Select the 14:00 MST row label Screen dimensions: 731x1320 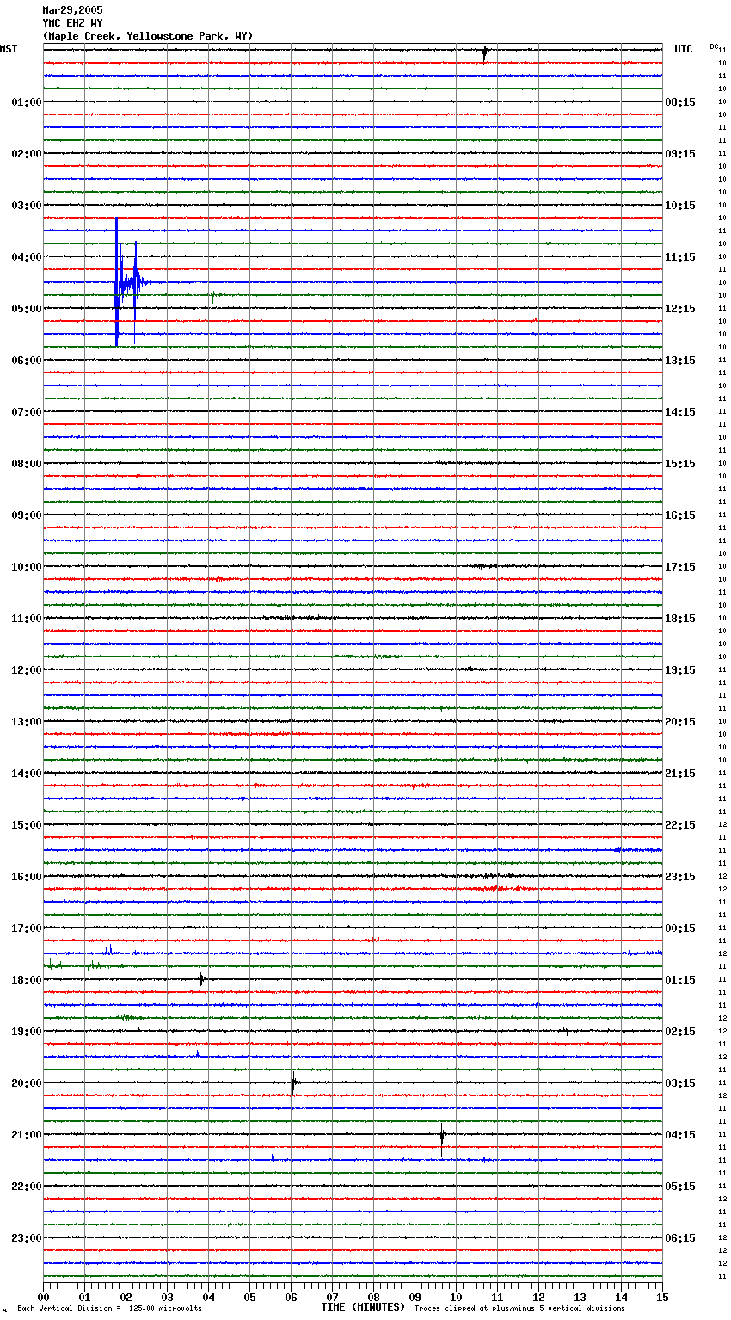(27, 774)
